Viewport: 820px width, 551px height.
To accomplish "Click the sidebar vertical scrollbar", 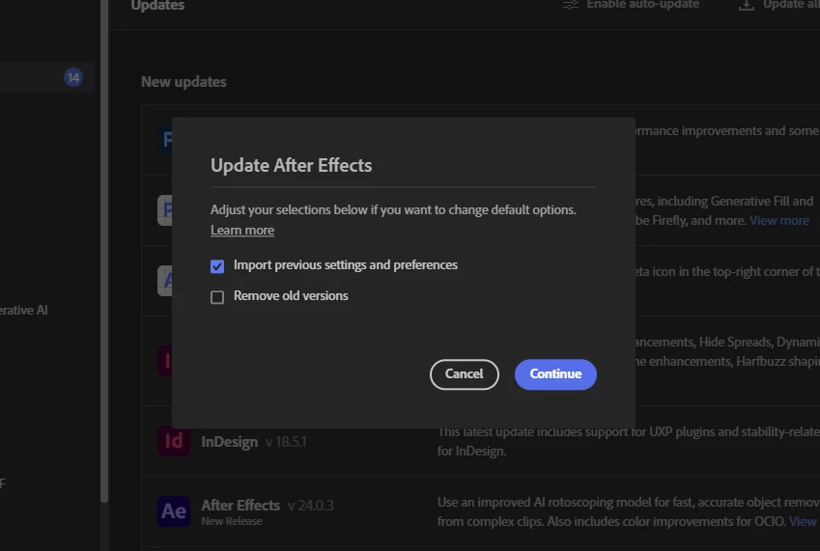I will tap(104, 251).
